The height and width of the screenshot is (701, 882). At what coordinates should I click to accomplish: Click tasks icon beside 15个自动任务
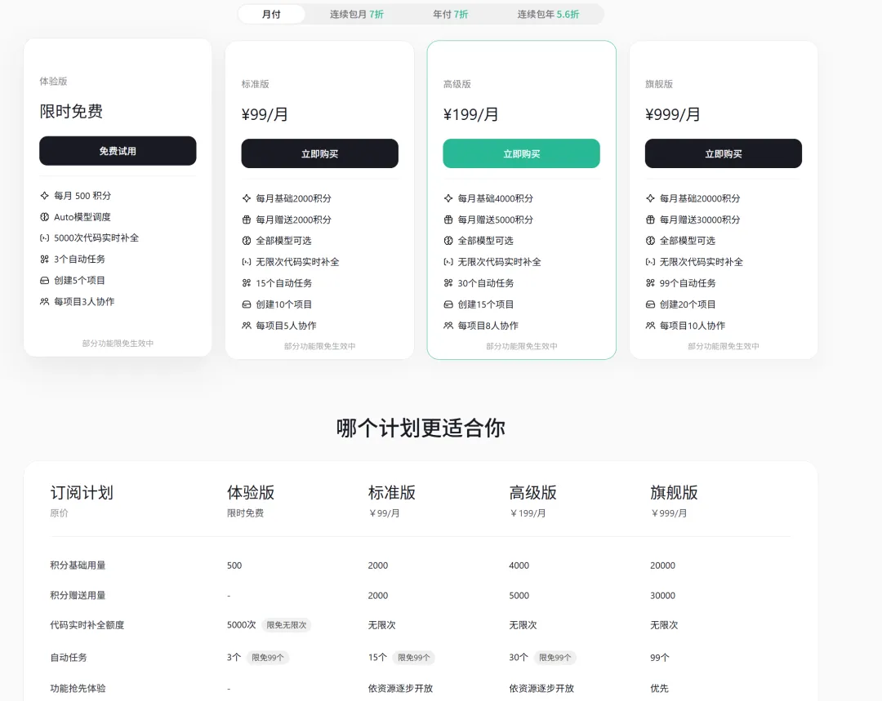[247, 283]
